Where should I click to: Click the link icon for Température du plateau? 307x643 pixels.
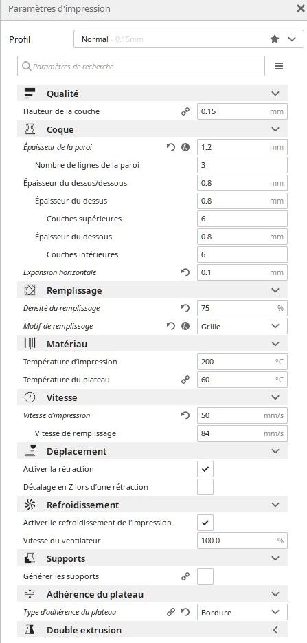[185, 380]
